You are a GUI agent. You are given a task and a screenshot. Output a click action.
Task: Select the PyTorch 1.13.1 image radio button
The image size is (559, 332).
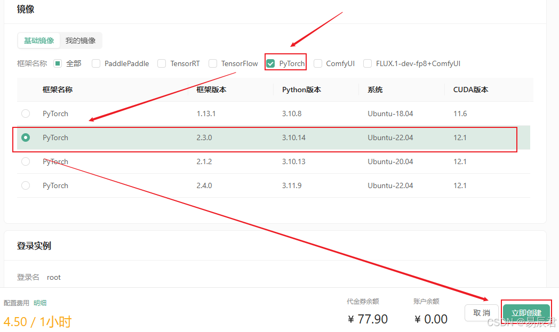26,114
